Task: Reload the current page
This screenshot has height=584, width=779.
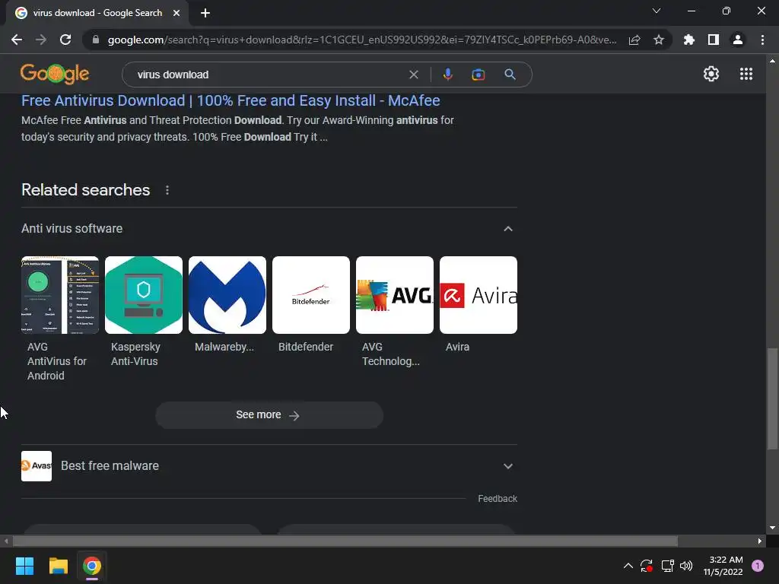Action: [65, 40]
